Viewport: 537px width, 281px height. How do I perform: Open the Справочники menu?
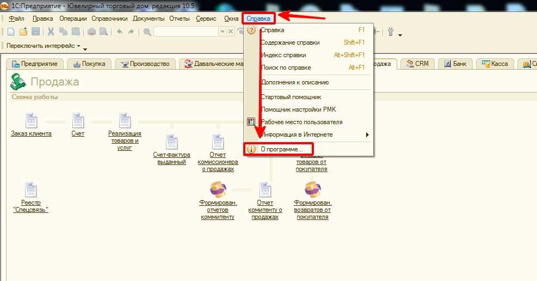(x=109, y=19)
